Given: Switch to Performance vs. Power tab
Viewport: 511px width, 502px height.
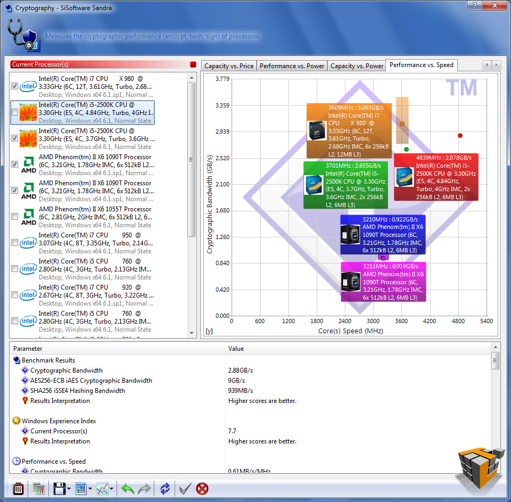Looking at the screenshot, I should point(292,66).
